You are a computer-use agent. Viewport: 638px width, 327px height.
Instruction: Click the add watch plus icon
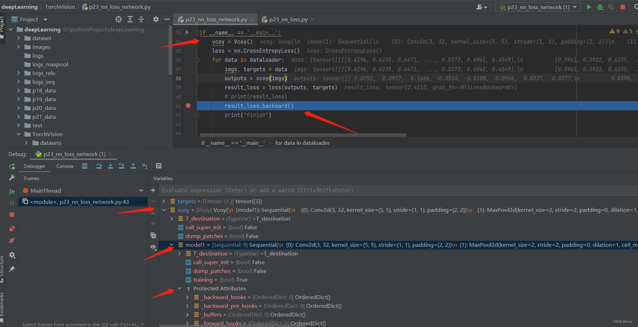coord(153,190)
